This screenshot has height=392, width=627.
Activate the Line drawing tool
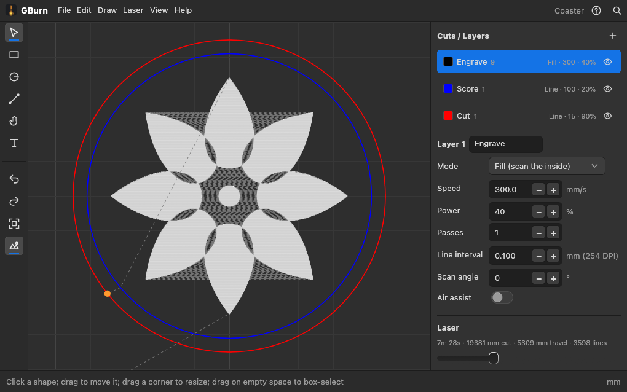[x=14, y=99]
